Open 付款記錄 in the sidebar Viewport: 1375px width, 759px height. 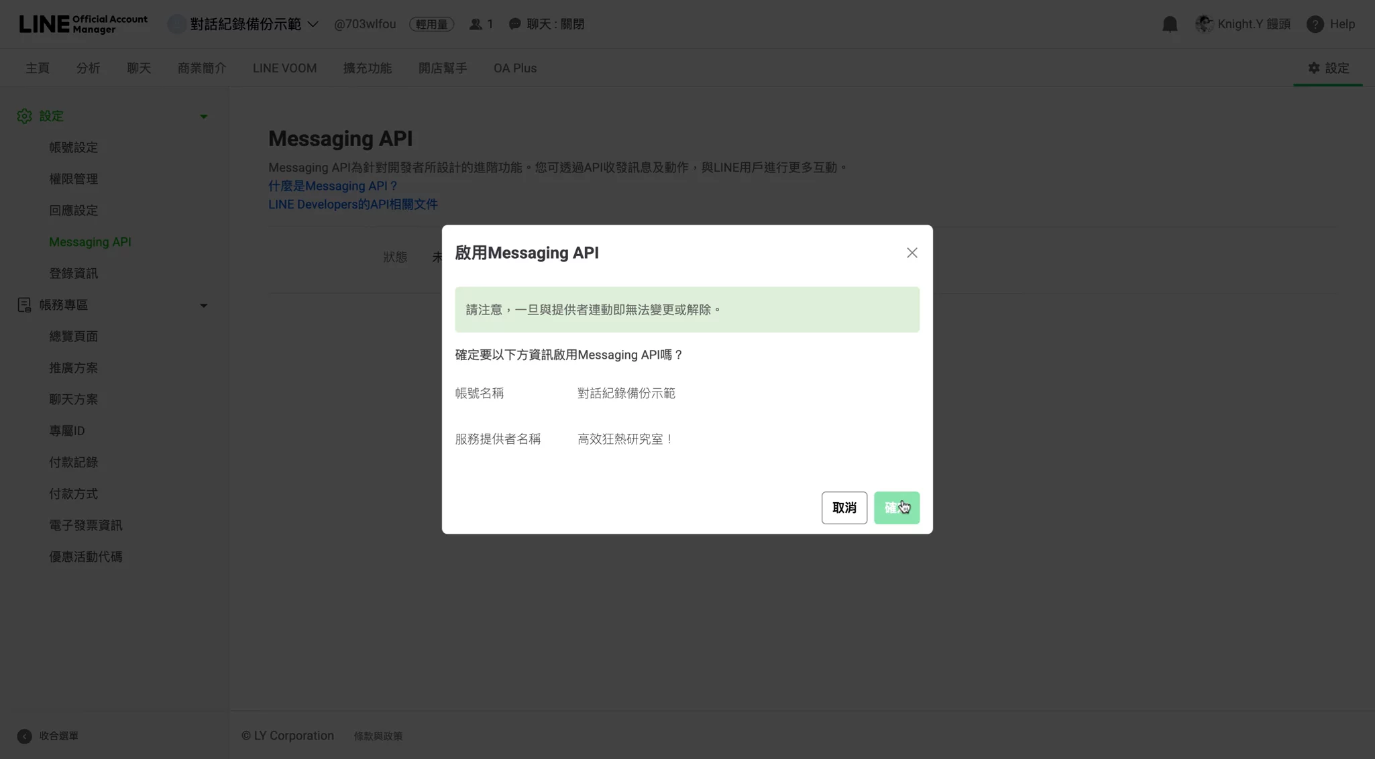[x=73, y=463]
